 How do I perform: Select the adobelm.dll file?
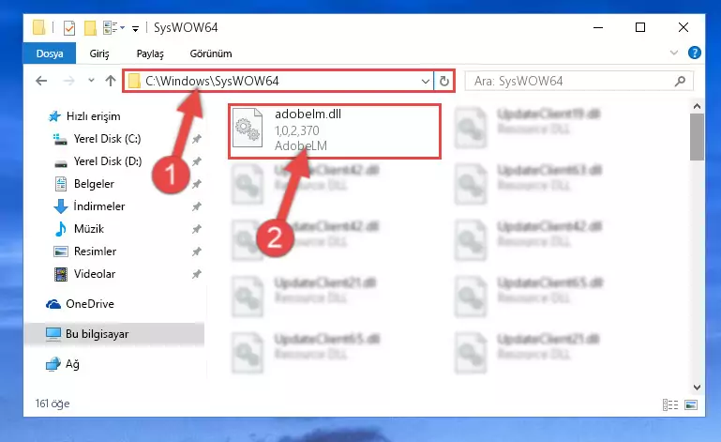tap(335, 130)
